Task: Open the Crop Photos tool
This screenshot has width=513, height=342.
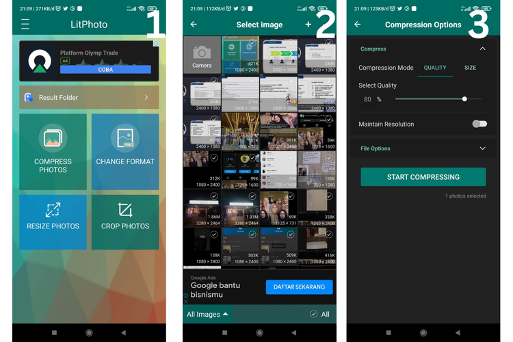Action: [124, 222]
